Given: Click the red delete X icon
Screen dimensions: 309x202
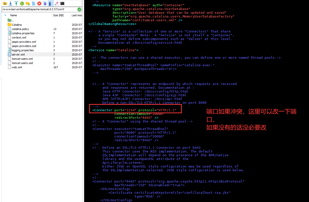Looking at the screenshot, I should pyautogui.click(x=39, y=3).
